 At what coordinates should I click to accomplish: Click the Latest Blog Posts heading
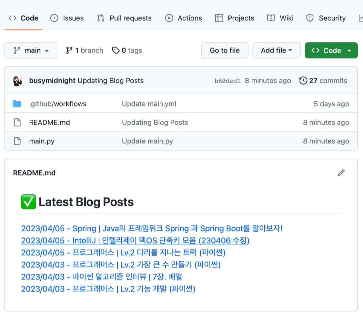pyautogui.click(x=86, y=202)
